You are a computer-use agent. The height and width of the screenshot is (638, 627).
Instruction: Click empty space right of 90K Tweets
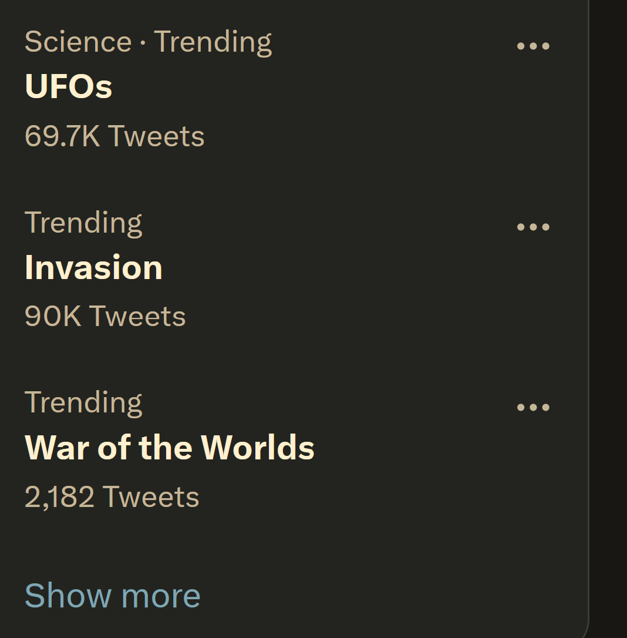click(352, 317)
